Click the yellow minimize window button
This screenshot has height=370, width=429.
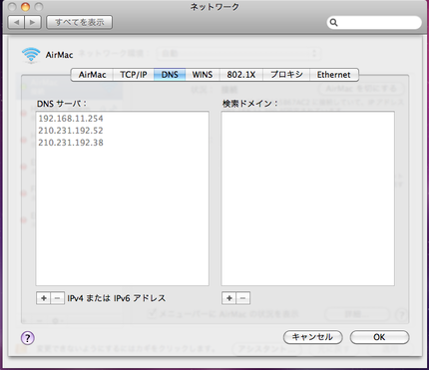point(25,6)
